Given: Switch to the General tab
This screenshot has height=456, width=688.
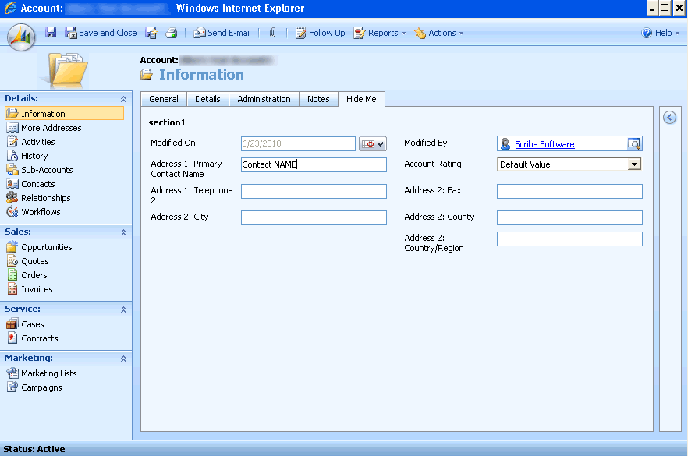Looking at the screenshot, I should pyautogui.click(x=164, y=99).
